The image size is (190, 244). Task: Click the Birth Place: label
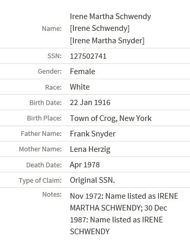44,118
